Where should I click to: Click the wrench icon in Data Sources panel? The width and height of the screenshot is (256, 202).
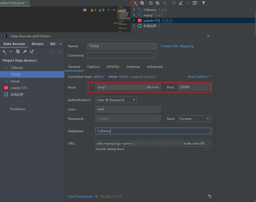point(25,52)
